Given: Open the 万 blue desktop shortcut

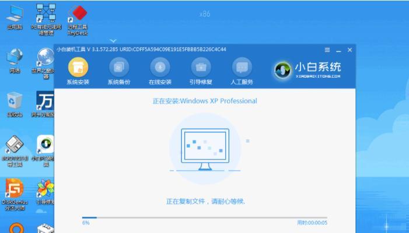Looking at the screenshot, I should 44,104.
